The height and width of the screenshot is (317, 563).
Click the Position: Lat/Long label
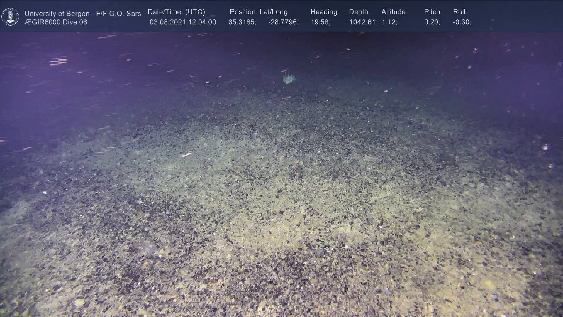point(259,12)
